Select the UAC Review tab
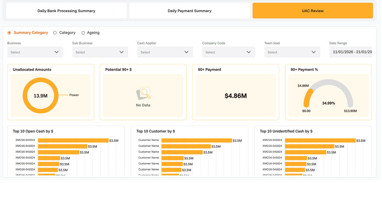 (313, 11)
